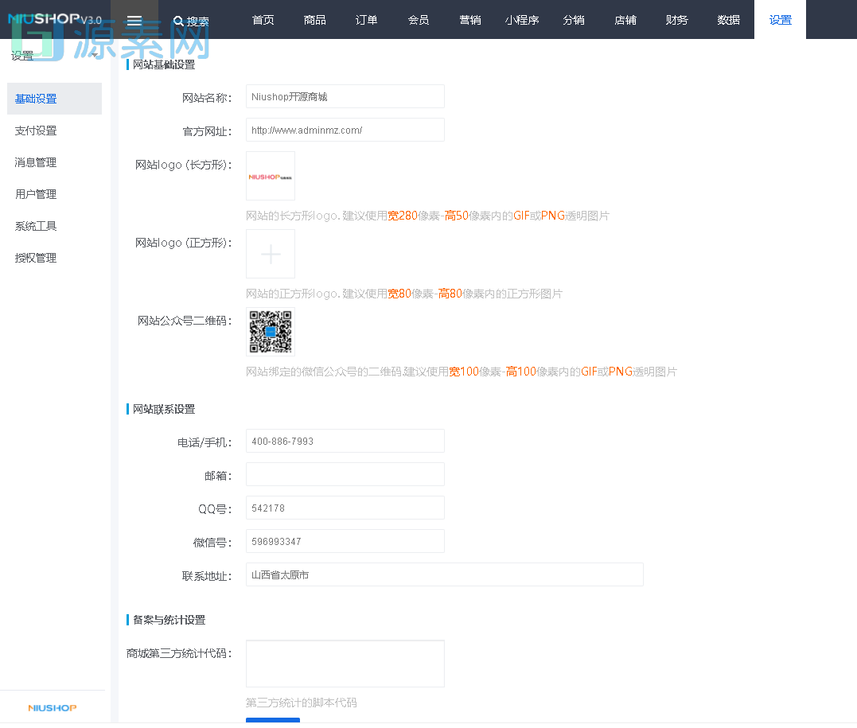857x728 pixels.
Task: Click the hamburger menu icon
Action: tap(134, 21)
